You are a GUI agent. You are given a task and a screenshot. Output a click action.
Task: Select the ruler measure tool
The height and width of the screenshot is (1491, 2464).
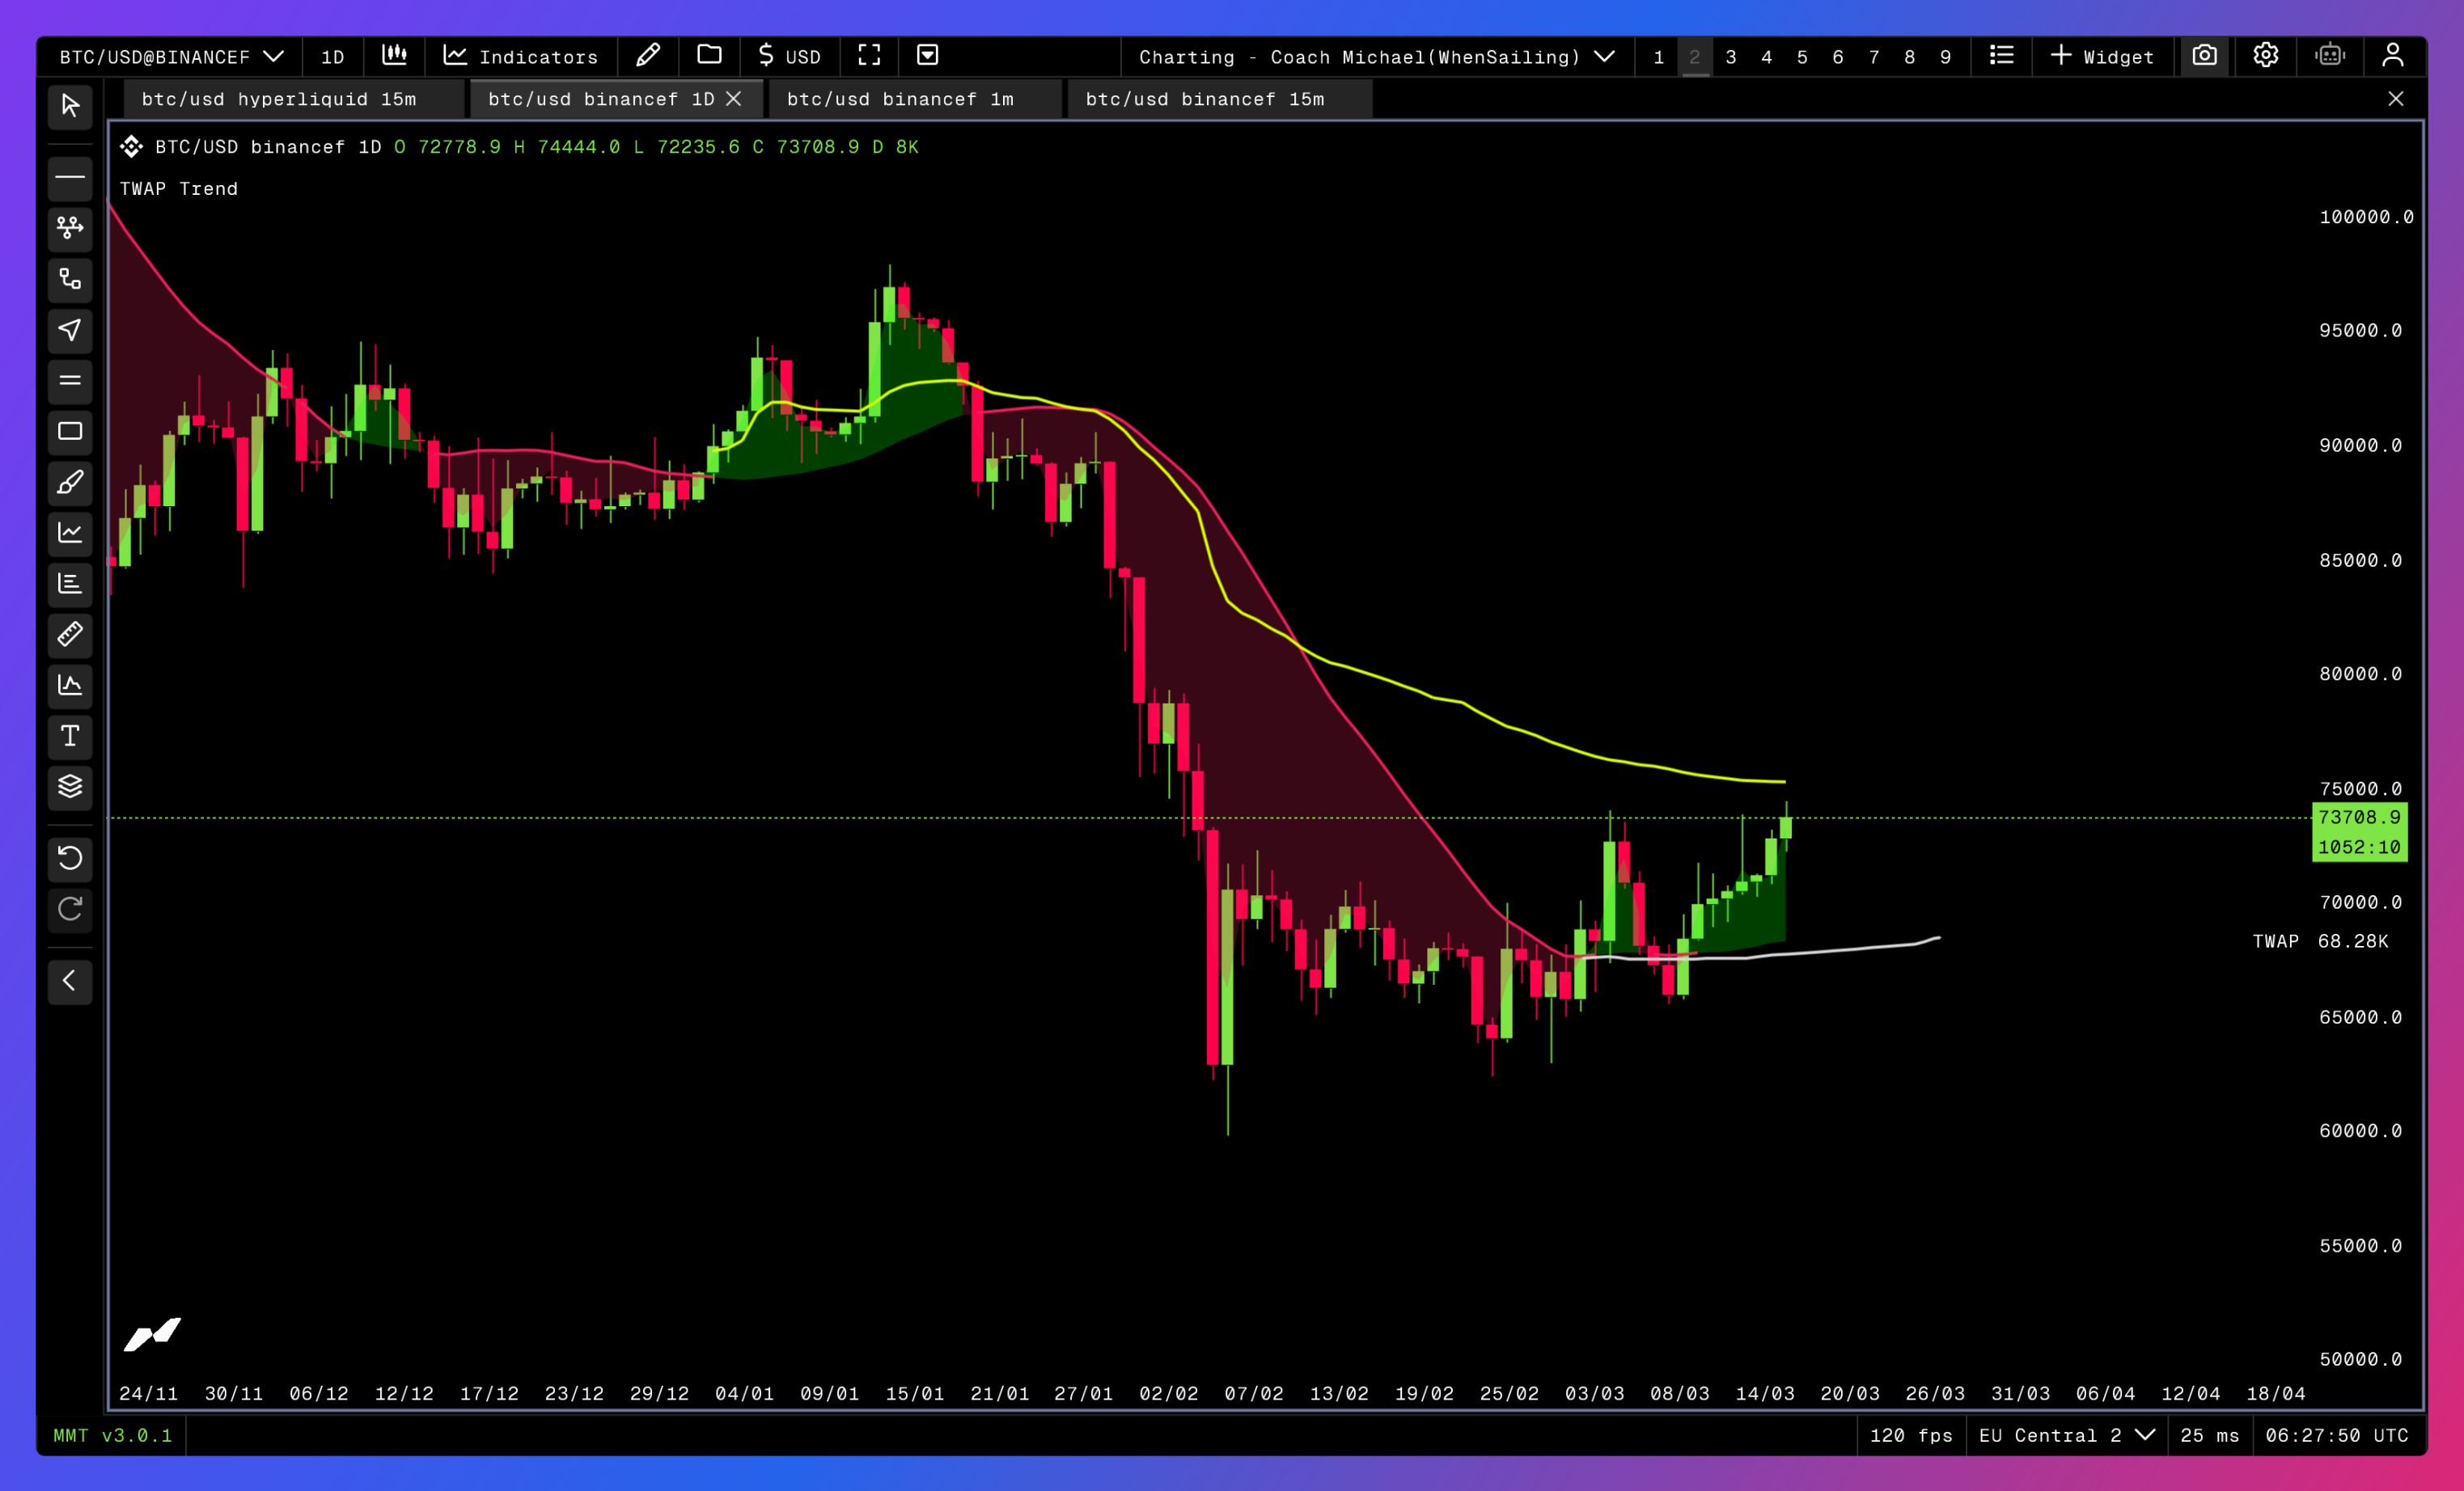tap(70, 635)
